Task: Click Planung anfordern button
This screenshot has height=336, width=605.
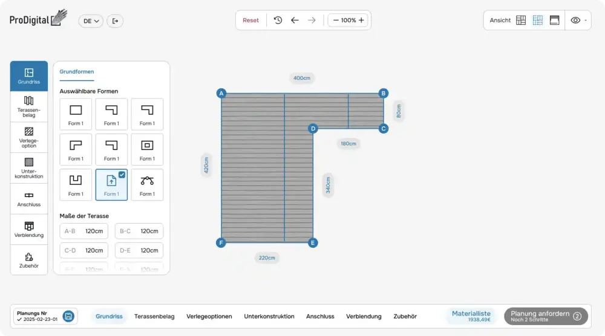Action: point(545,316)
